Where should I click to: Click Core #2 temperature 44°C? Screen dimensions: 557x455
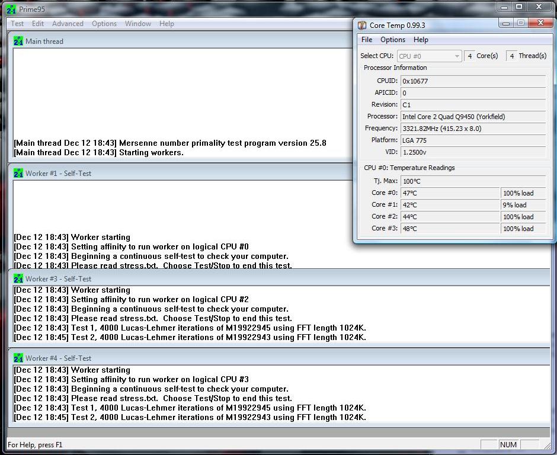pos(450,217)
